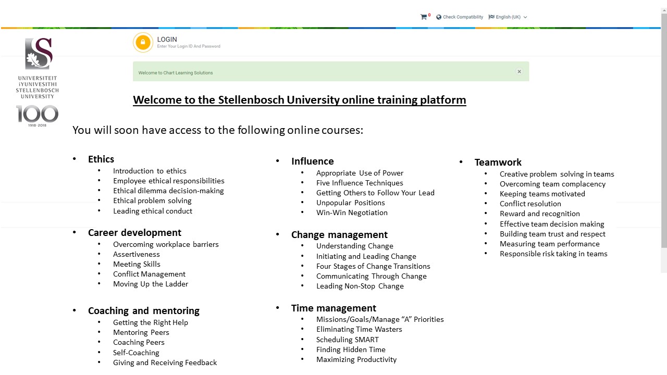This screenshot has height=375, width=667.
Task: Click 'Moving Up the Ladder'
Action: click(x=151, y=284)
